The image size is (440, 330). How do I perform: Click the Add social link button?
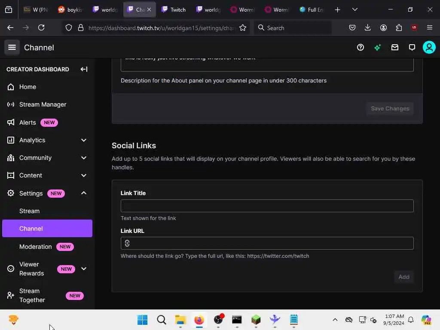tap(404, 277)
